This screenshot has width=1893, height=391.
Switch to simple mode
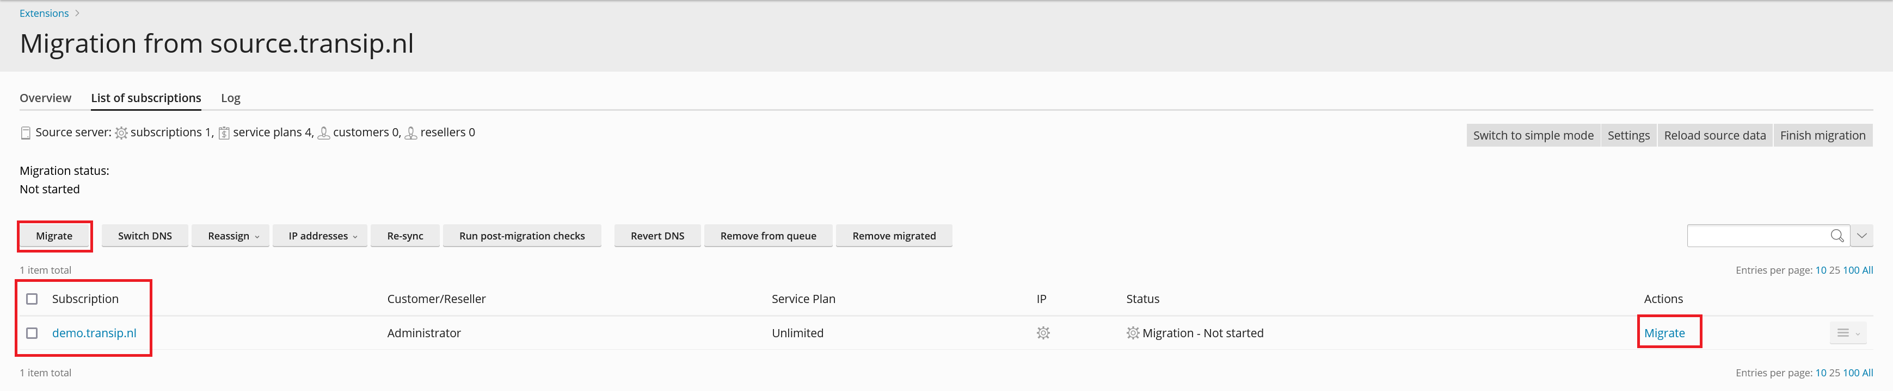click(x=1533, y=135)
